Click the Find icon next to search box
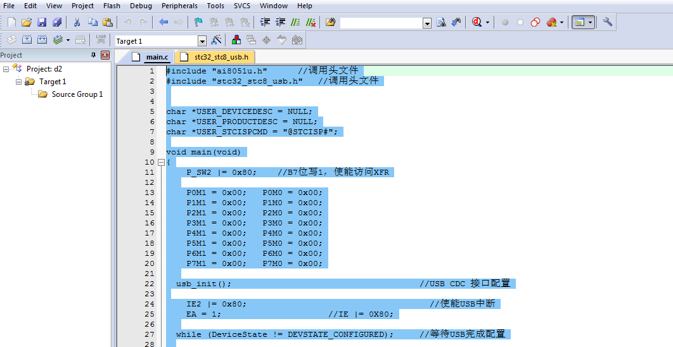 (x=441, y=22)
